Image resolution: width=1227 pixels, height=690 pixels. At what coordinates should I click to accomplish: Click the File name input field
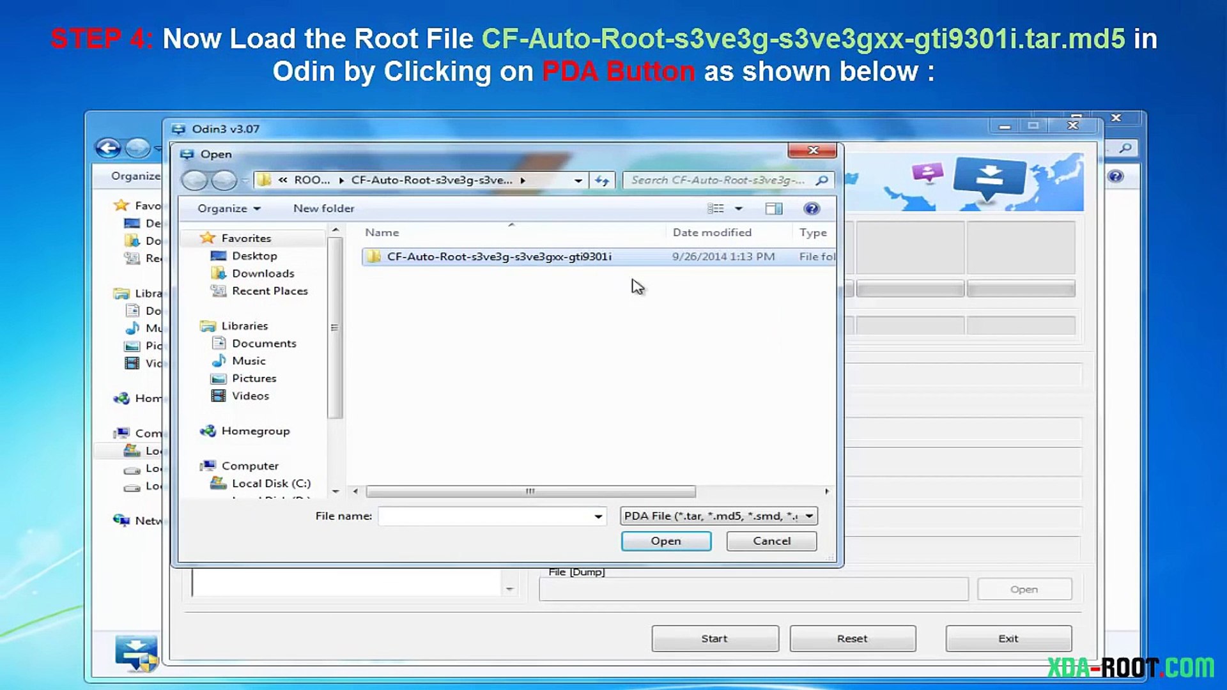[486, 516]
